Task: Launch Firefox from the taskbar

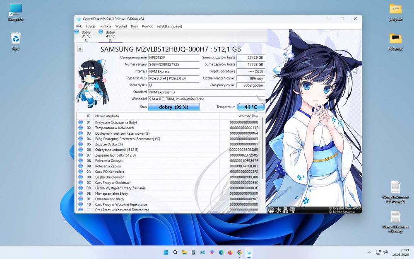Action: 230,252
